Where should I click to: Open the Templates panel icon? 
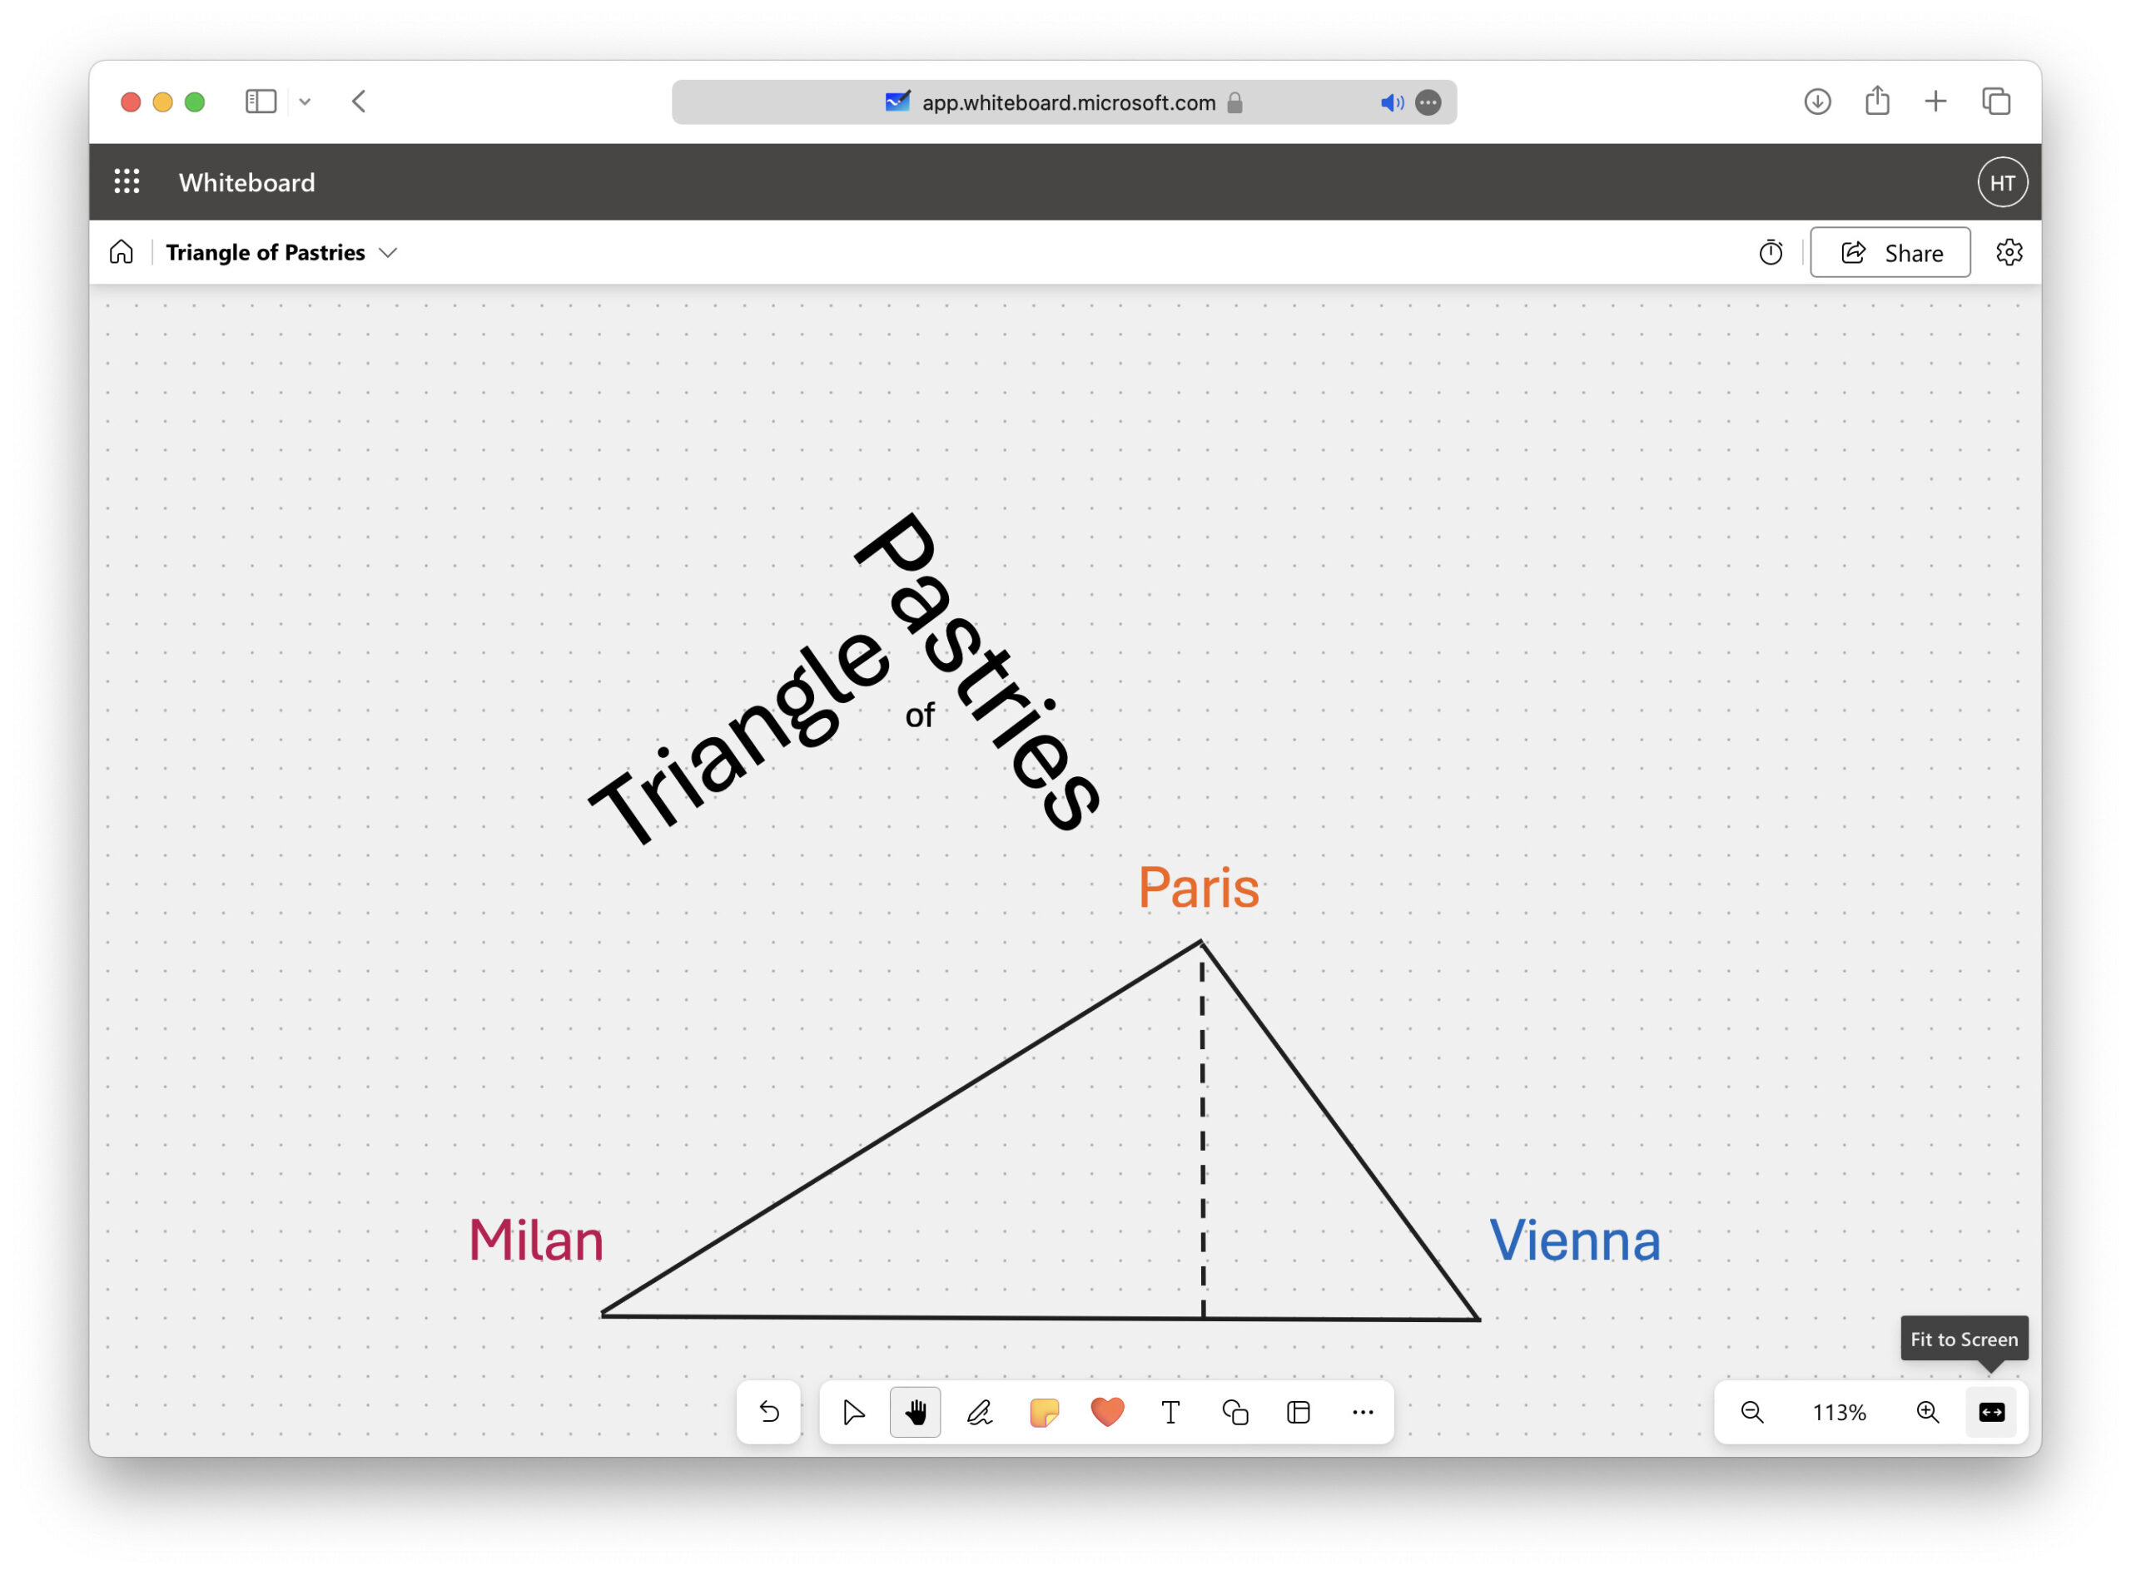click(1299, 1412)
